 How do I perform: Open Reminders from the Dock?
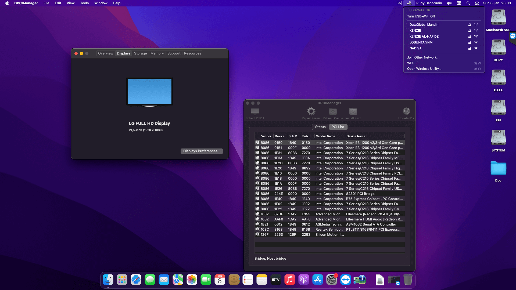coord(248,280)
